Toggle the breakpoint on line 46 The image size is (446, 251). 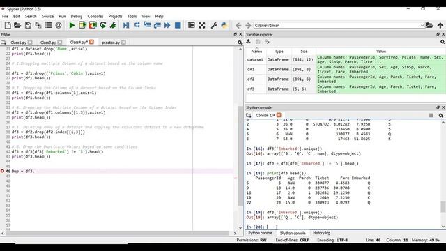(3, 171)
